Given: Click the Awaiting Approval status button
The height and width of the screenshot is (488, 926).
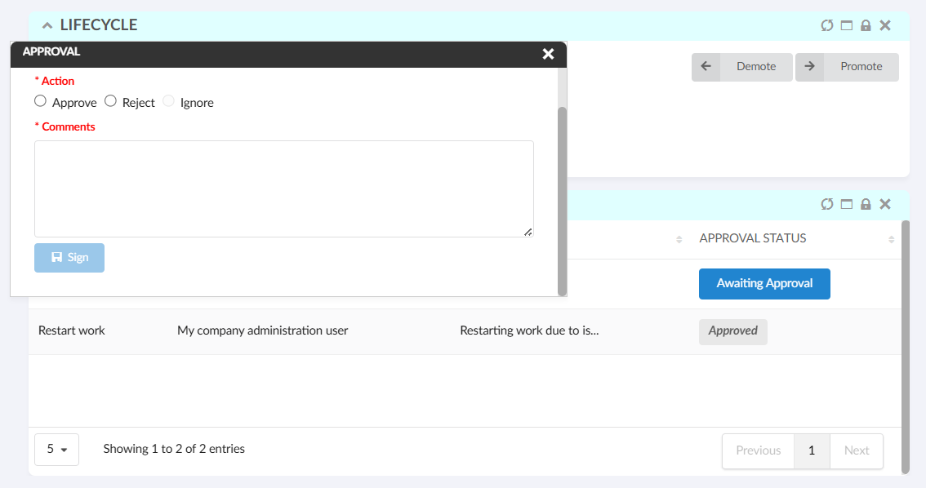Looking at the screenshot, I should point(764,284).
